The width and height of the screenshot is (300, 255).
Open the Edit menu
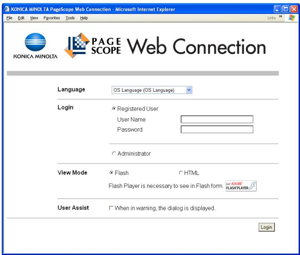pyautogui.click(x=21, y=18)
